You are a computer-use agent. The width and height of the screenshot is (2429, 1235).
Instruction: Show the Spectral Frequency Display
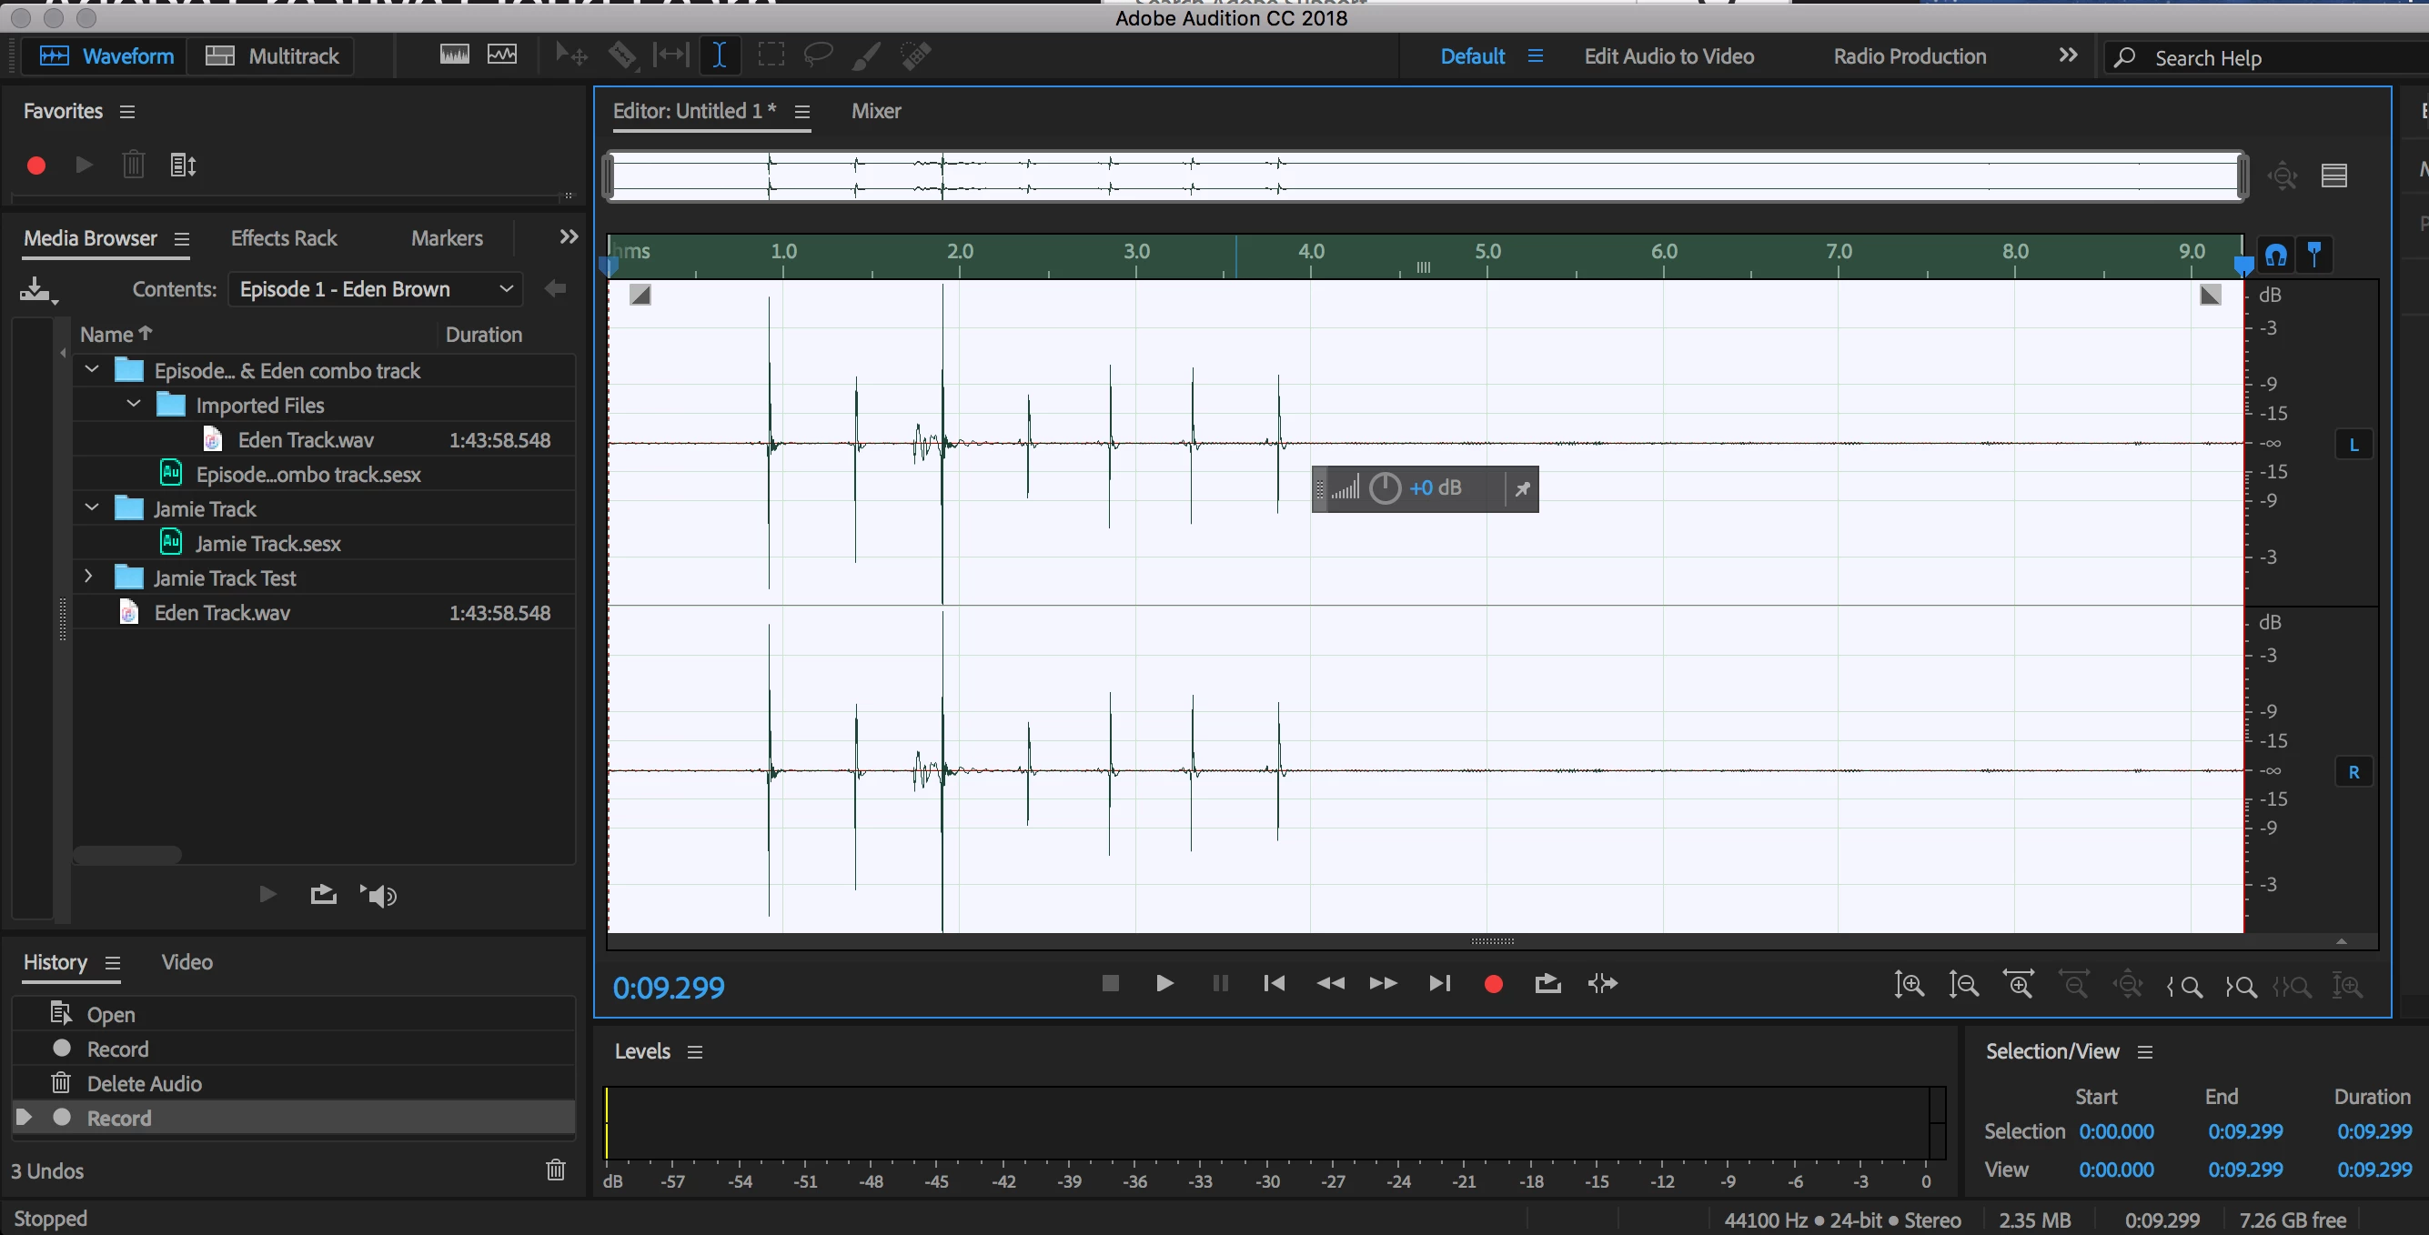click(455, 55)
